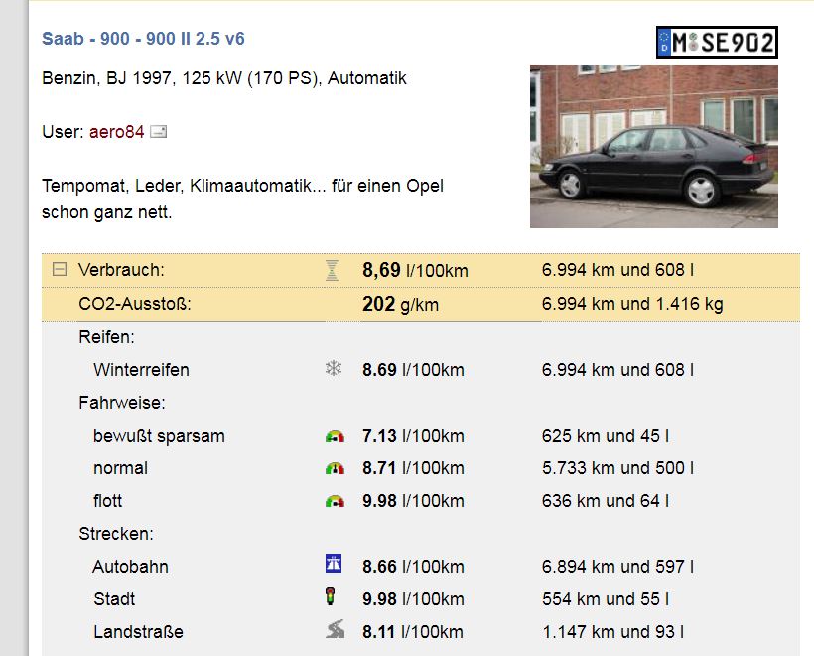Click the blue Autobahn sign icon

pos(334,564)
